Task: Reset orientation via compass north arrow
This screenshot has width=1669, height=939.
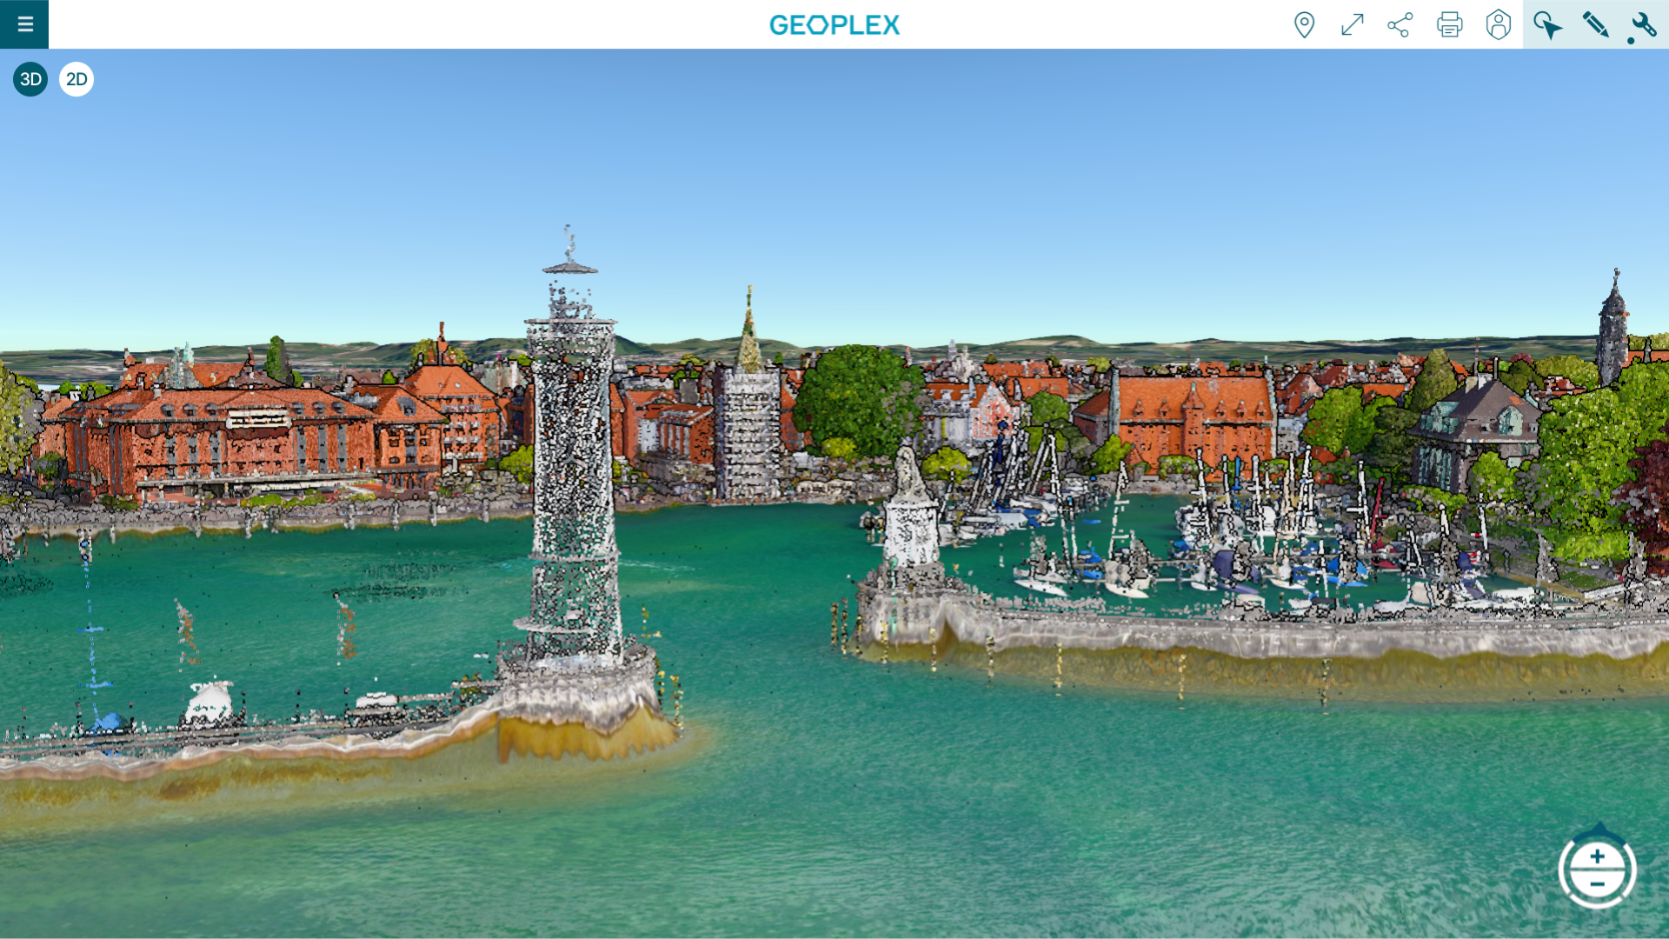Action: [1599, 829]
